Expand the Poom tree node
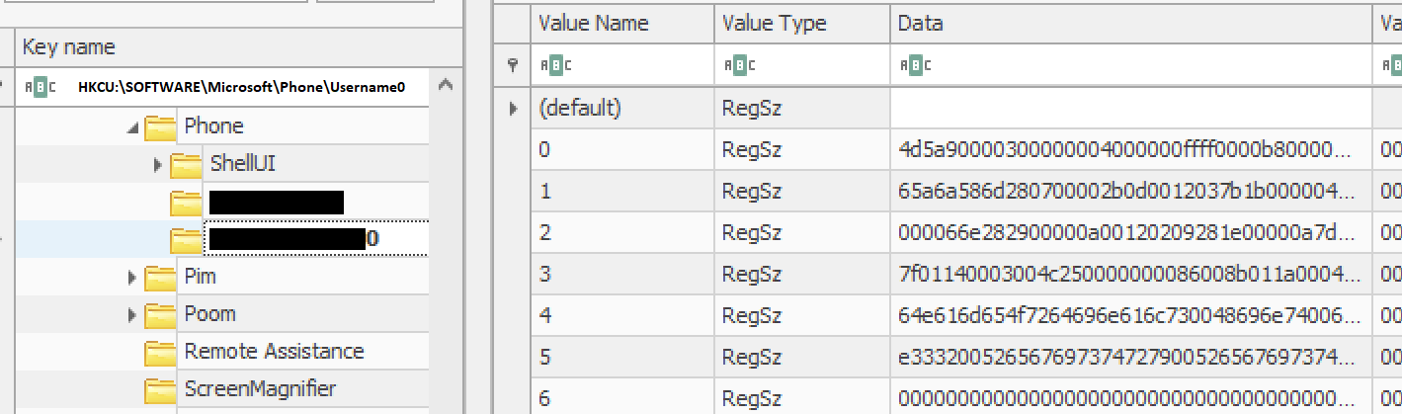This screenshot has height=414, width=1402. point(132,315)
